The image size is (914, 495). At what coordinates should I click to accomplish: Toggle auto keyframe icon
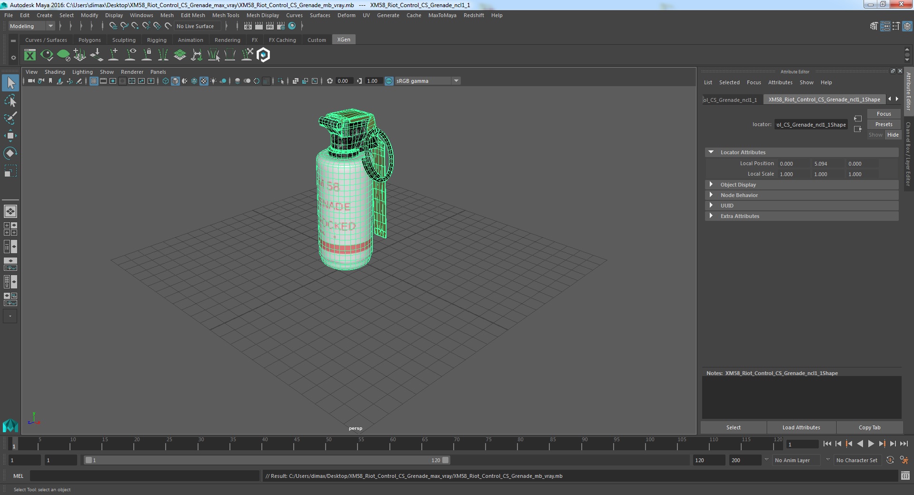pos(890,460)
